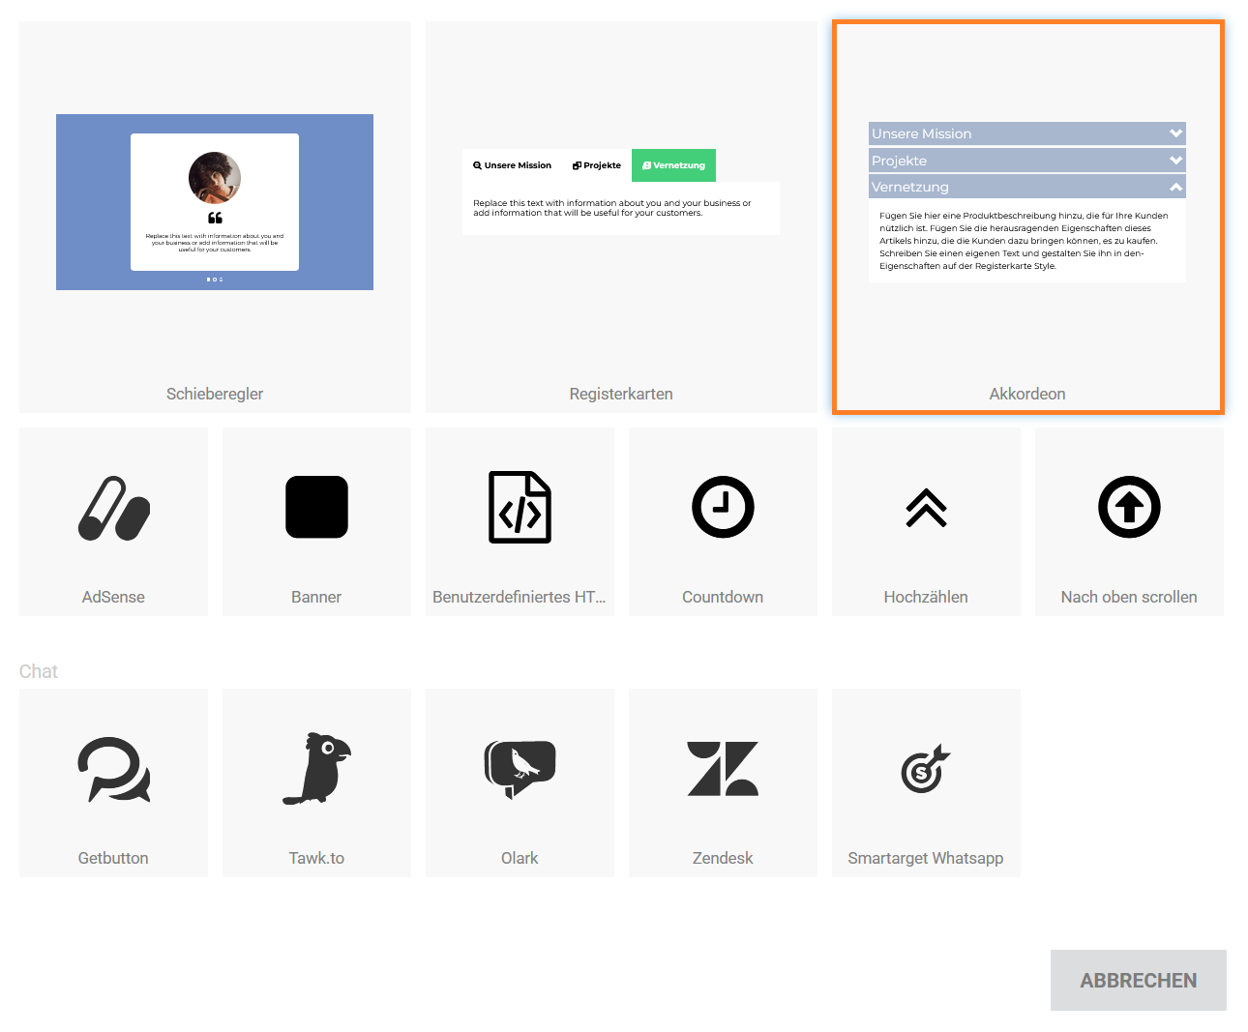Select the AdSense widget icon
Image resolution: width=1248 pixels, height=1032 pixels.
pyautogui.click(x=114, y=508)
